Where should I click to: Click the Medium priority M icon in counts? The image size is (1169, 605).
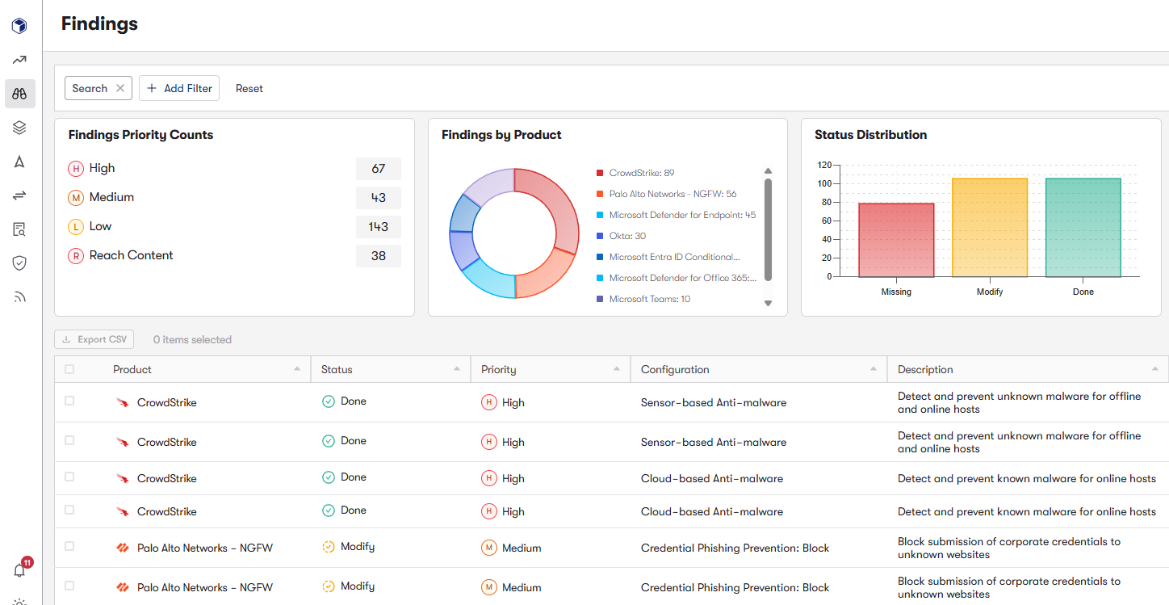(x=76, y=197)
